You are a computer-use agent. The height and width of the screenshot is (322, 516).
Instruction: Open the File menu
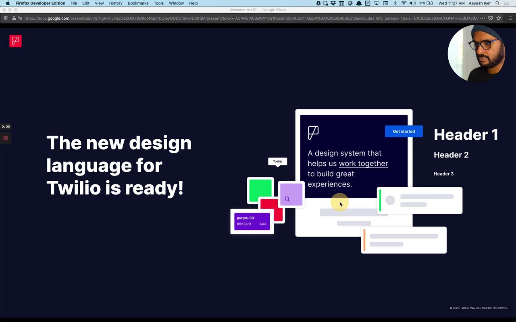click(74, 3)
